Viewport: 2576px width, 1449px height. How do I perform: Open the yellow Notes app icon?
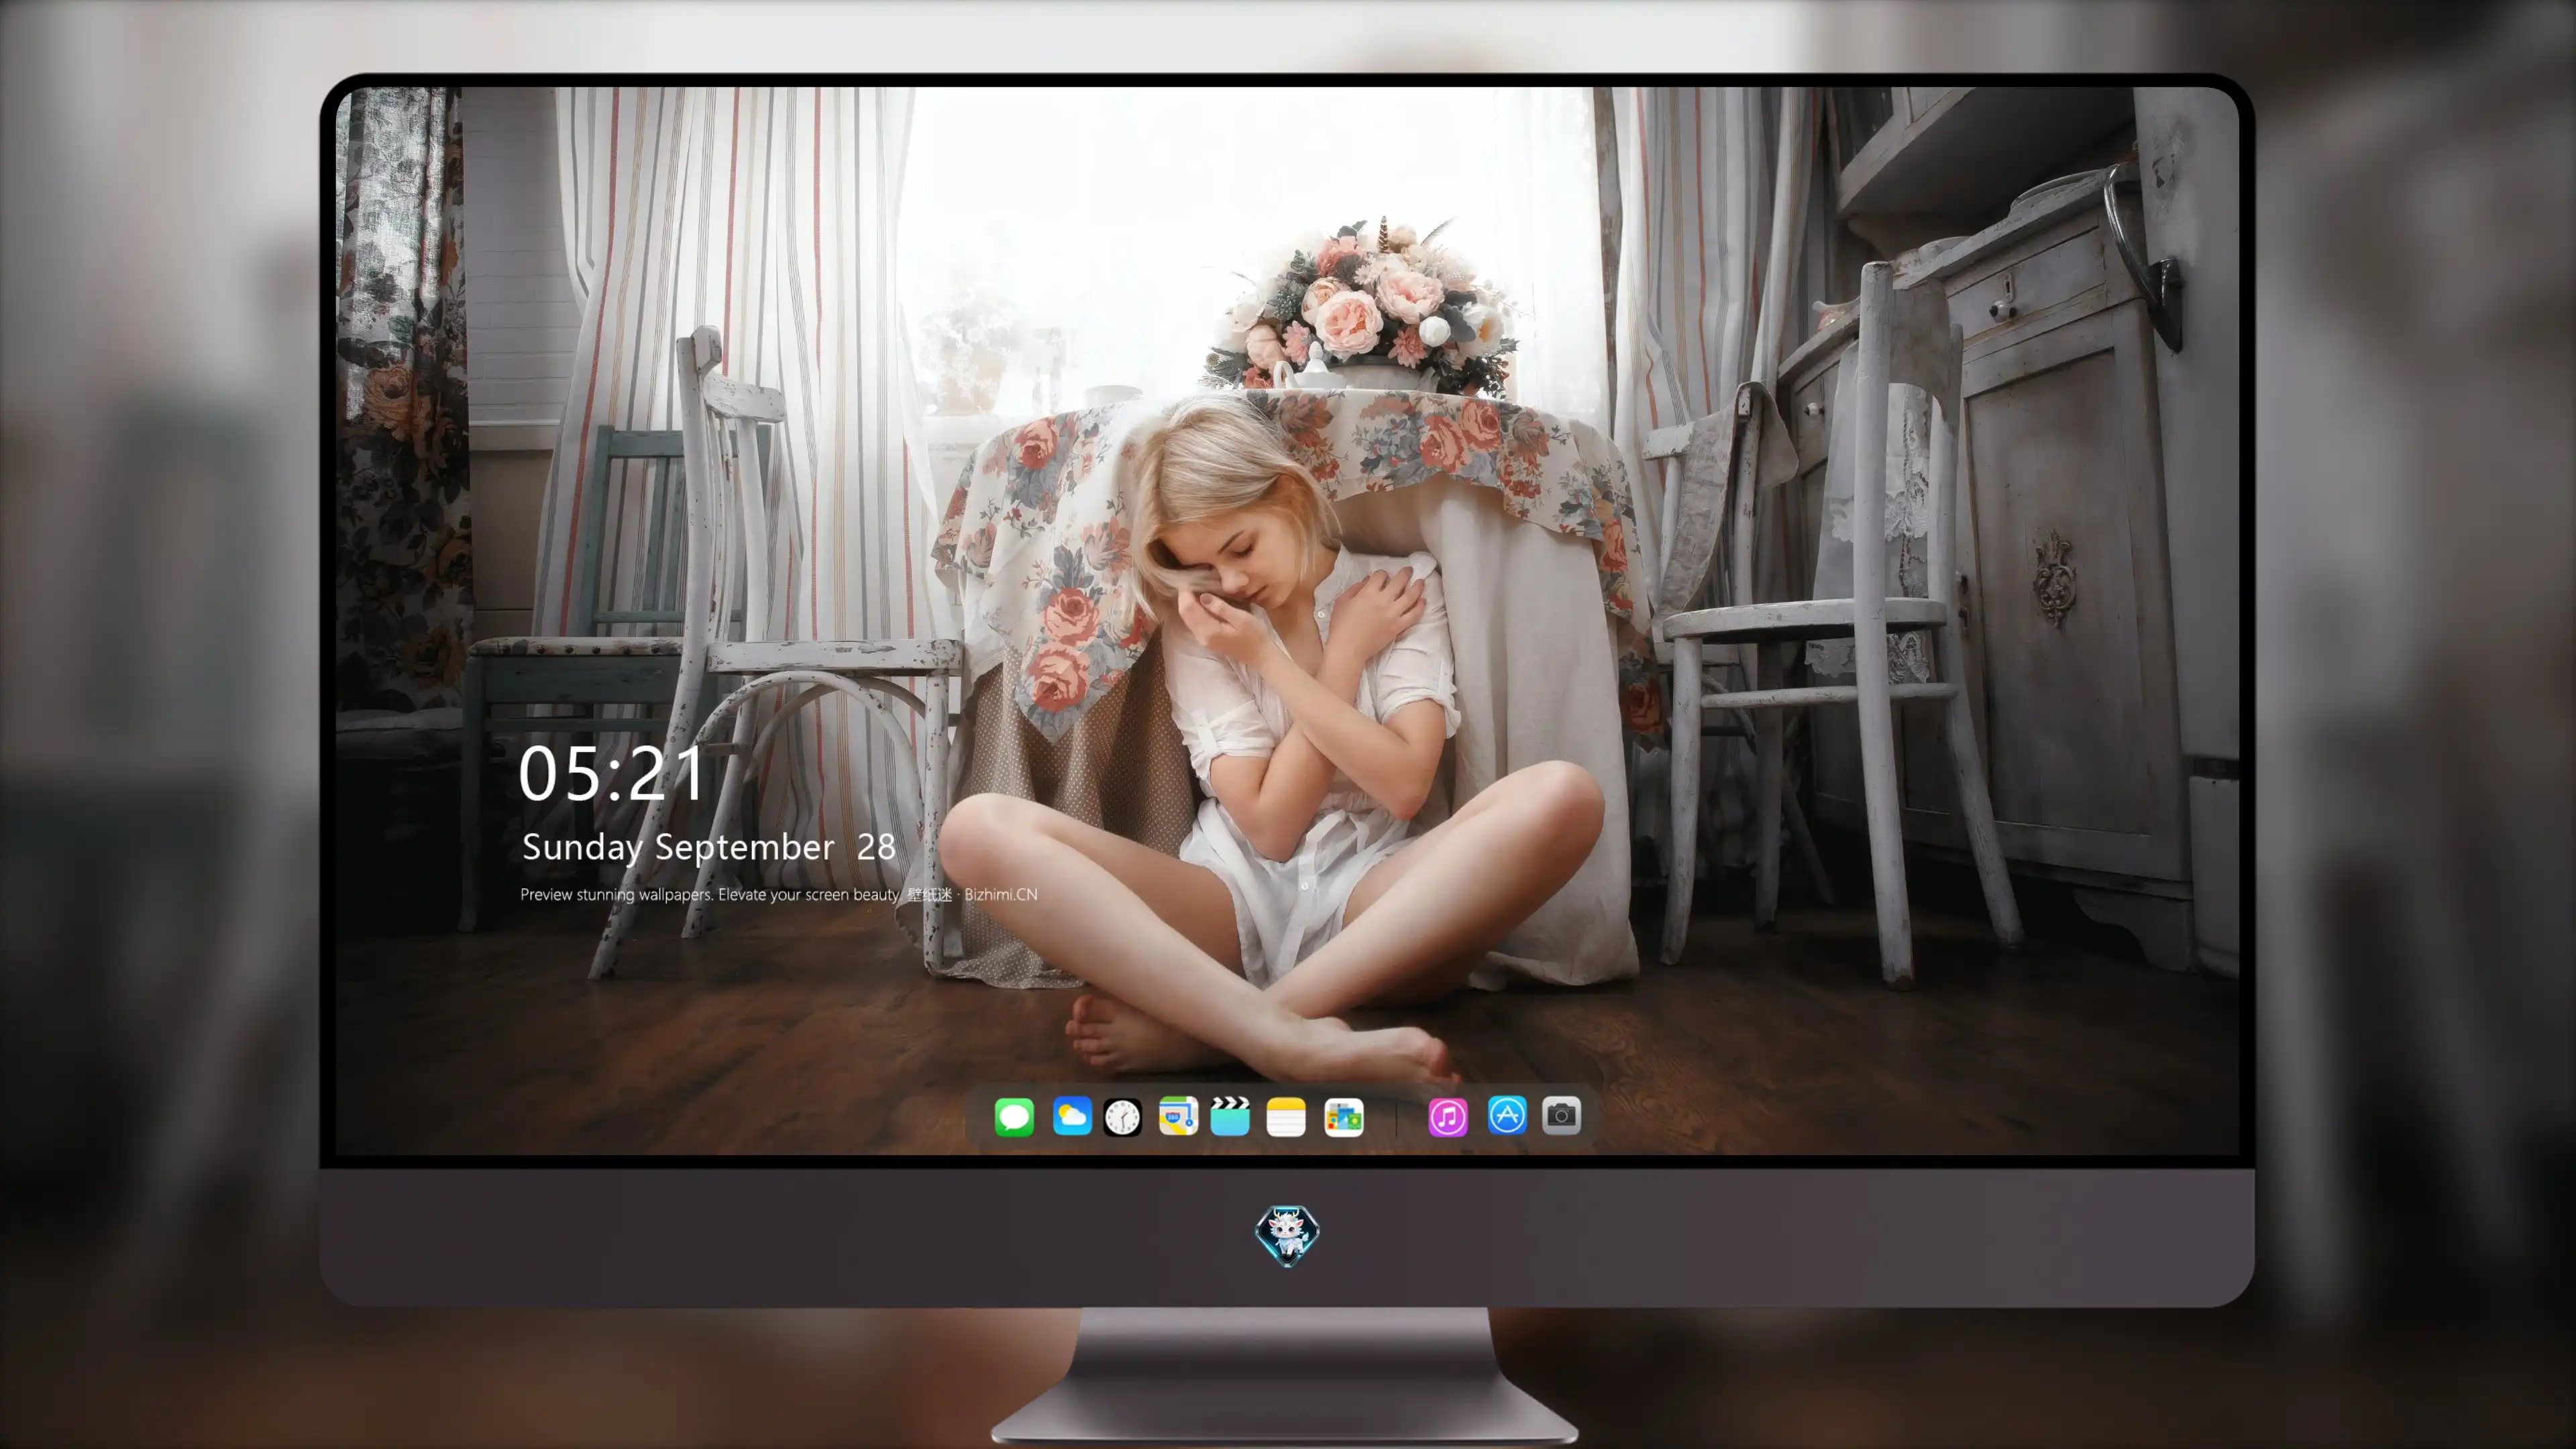pos(1286,1117)
